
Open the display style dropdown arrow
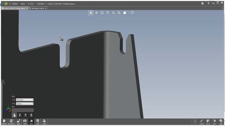click(x=136, y=13)
